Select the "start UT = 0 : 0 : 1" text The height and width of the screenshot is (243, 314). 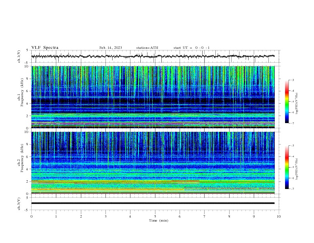pyautogui.click(x=191, y=48)
